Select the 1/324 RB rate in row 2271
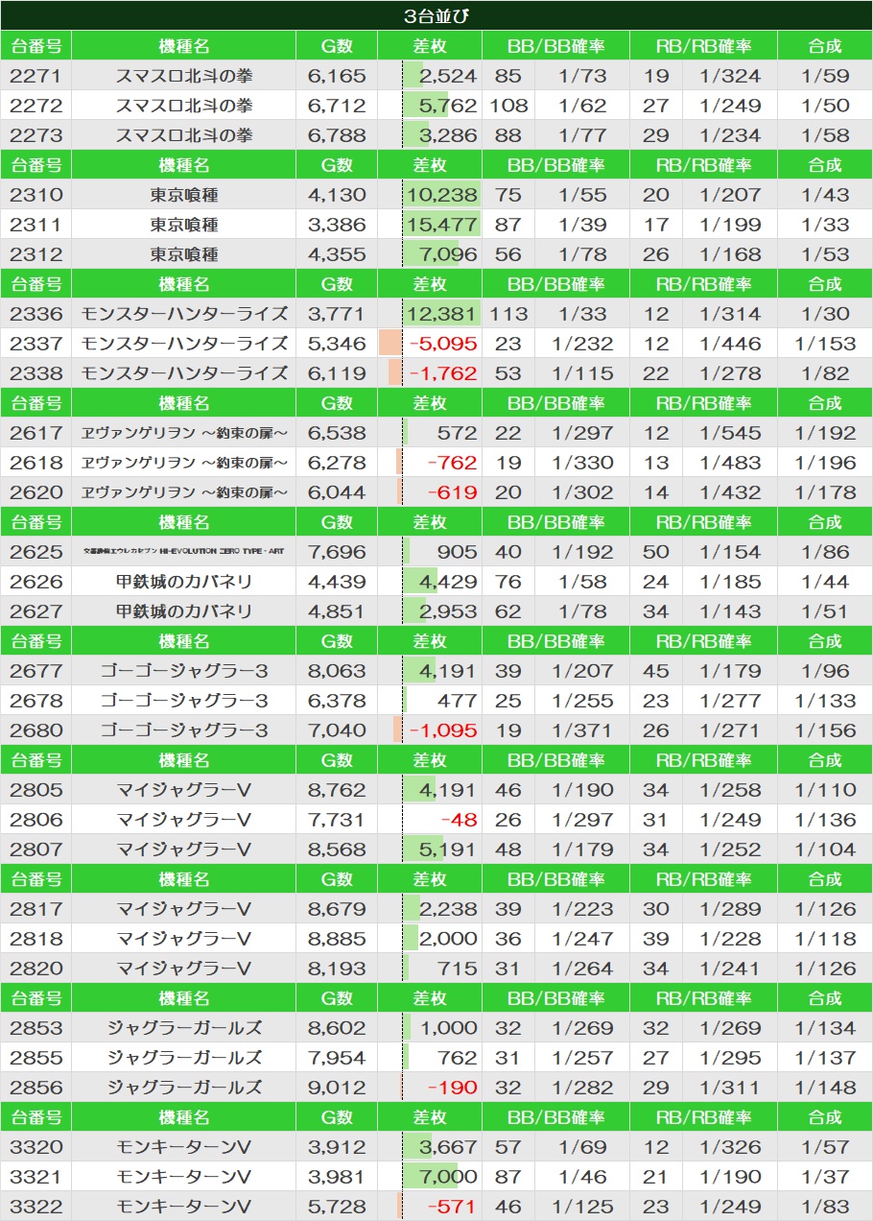Image resolution: width=873 pixels, height=1221 pixels. pos(730,76)
